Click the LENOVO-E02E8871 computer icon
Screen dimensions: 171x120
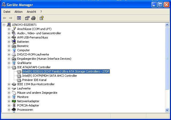(x=9, y=25)
